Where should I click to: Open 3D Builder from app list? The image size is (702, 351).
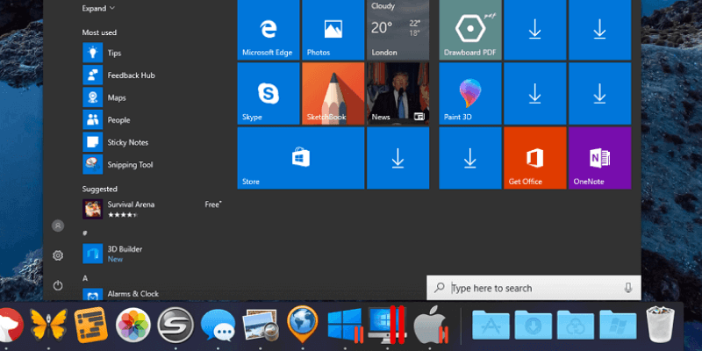(x=152, y=254)
